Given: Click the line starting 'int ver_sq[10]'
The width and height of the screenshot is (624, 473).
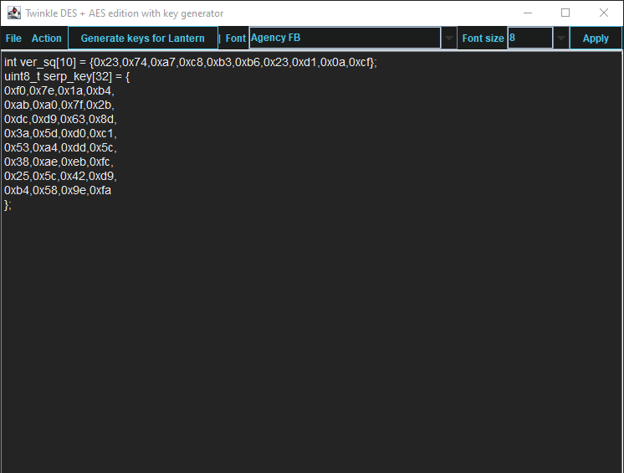Looking at the screenshot, I should [190, 63].
